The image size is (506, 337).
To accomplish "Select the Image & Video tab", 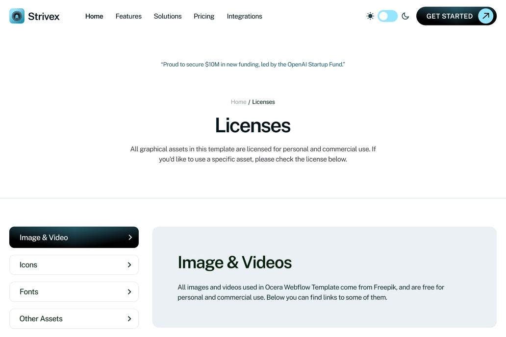I will 74,238.
